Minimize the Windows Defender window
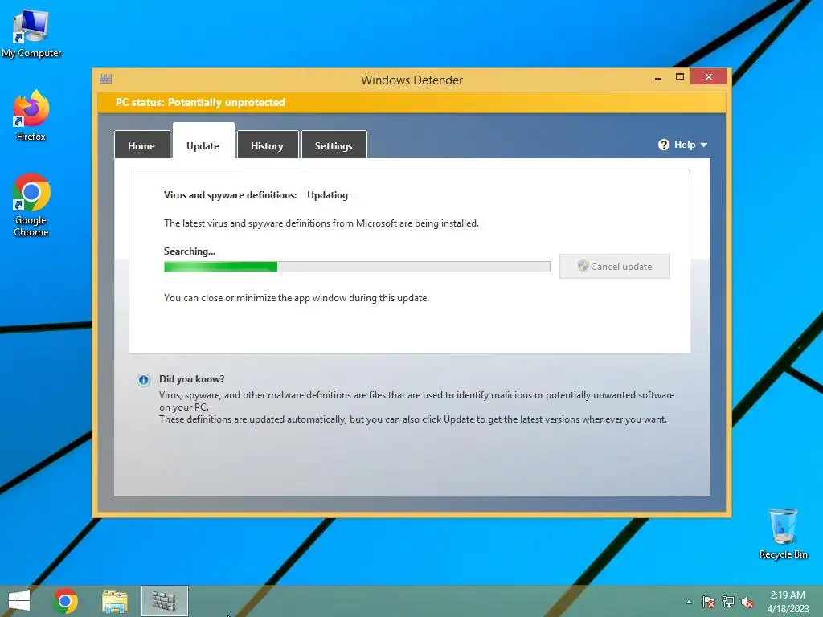The image size is (823, 617). click(658, 78)
